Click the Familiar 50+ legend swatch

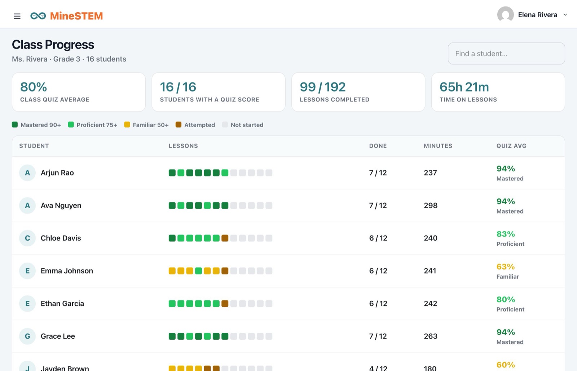point(127,125)
